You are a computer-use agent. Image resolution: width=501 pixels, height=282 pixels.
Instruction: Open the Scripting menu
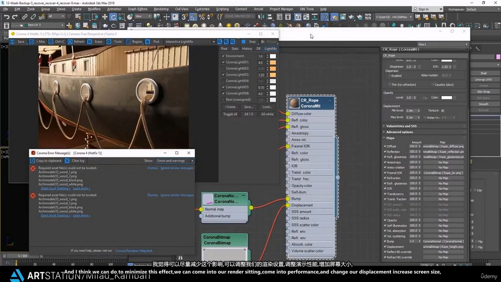pos(222,9)
